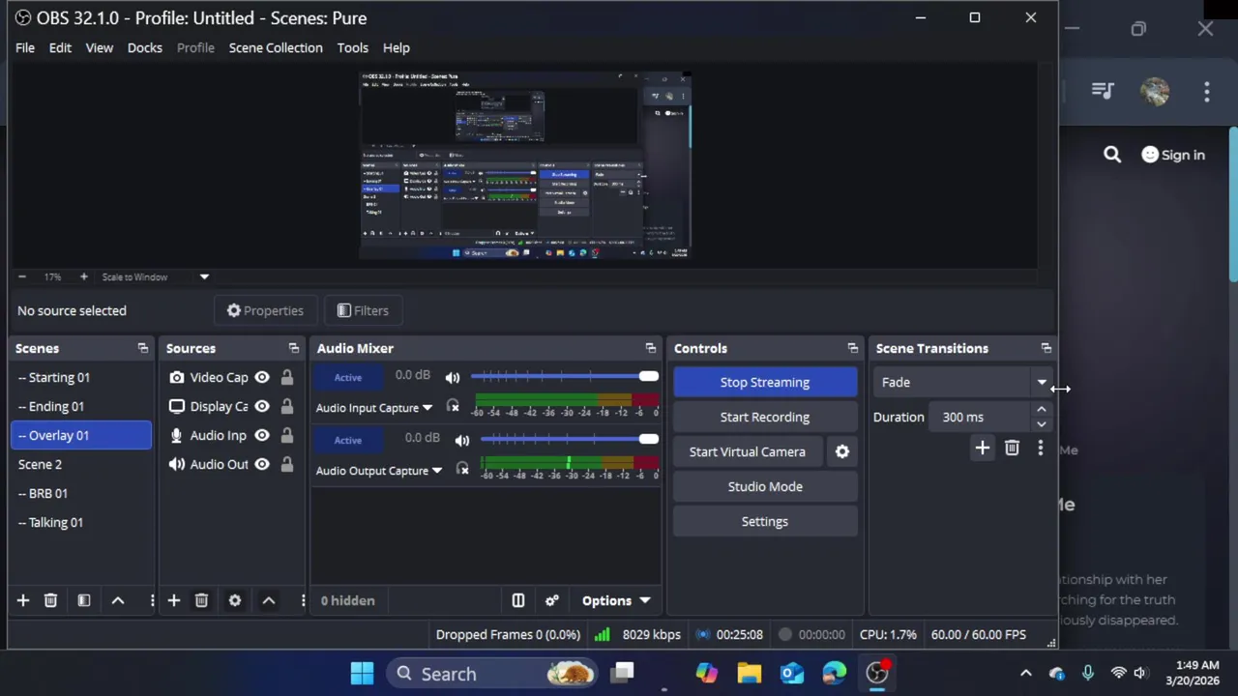The height and width of the screenshot is (696, 1238).
Task: Open the Edit menu
Action: [60, 47]
